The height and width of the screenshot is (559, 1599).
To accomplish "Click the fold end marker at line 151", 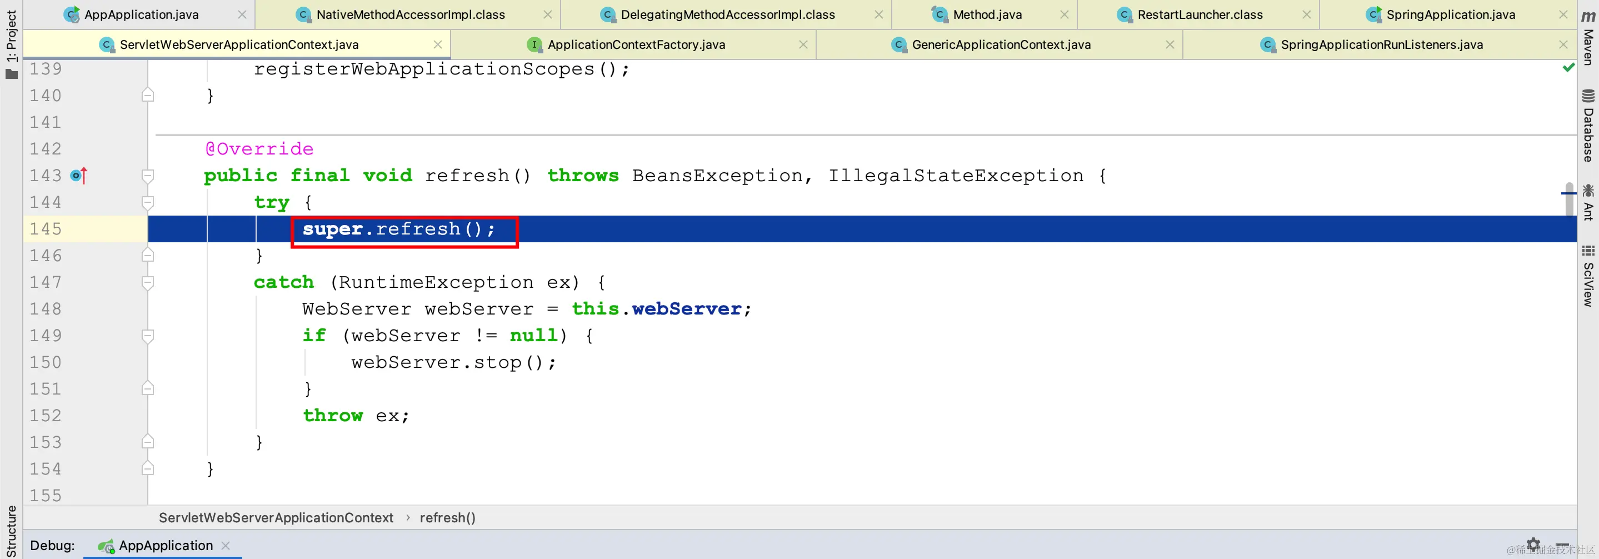I will [148, 388].
